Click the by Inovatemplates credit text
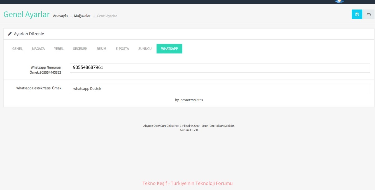 tap(189, 100)
